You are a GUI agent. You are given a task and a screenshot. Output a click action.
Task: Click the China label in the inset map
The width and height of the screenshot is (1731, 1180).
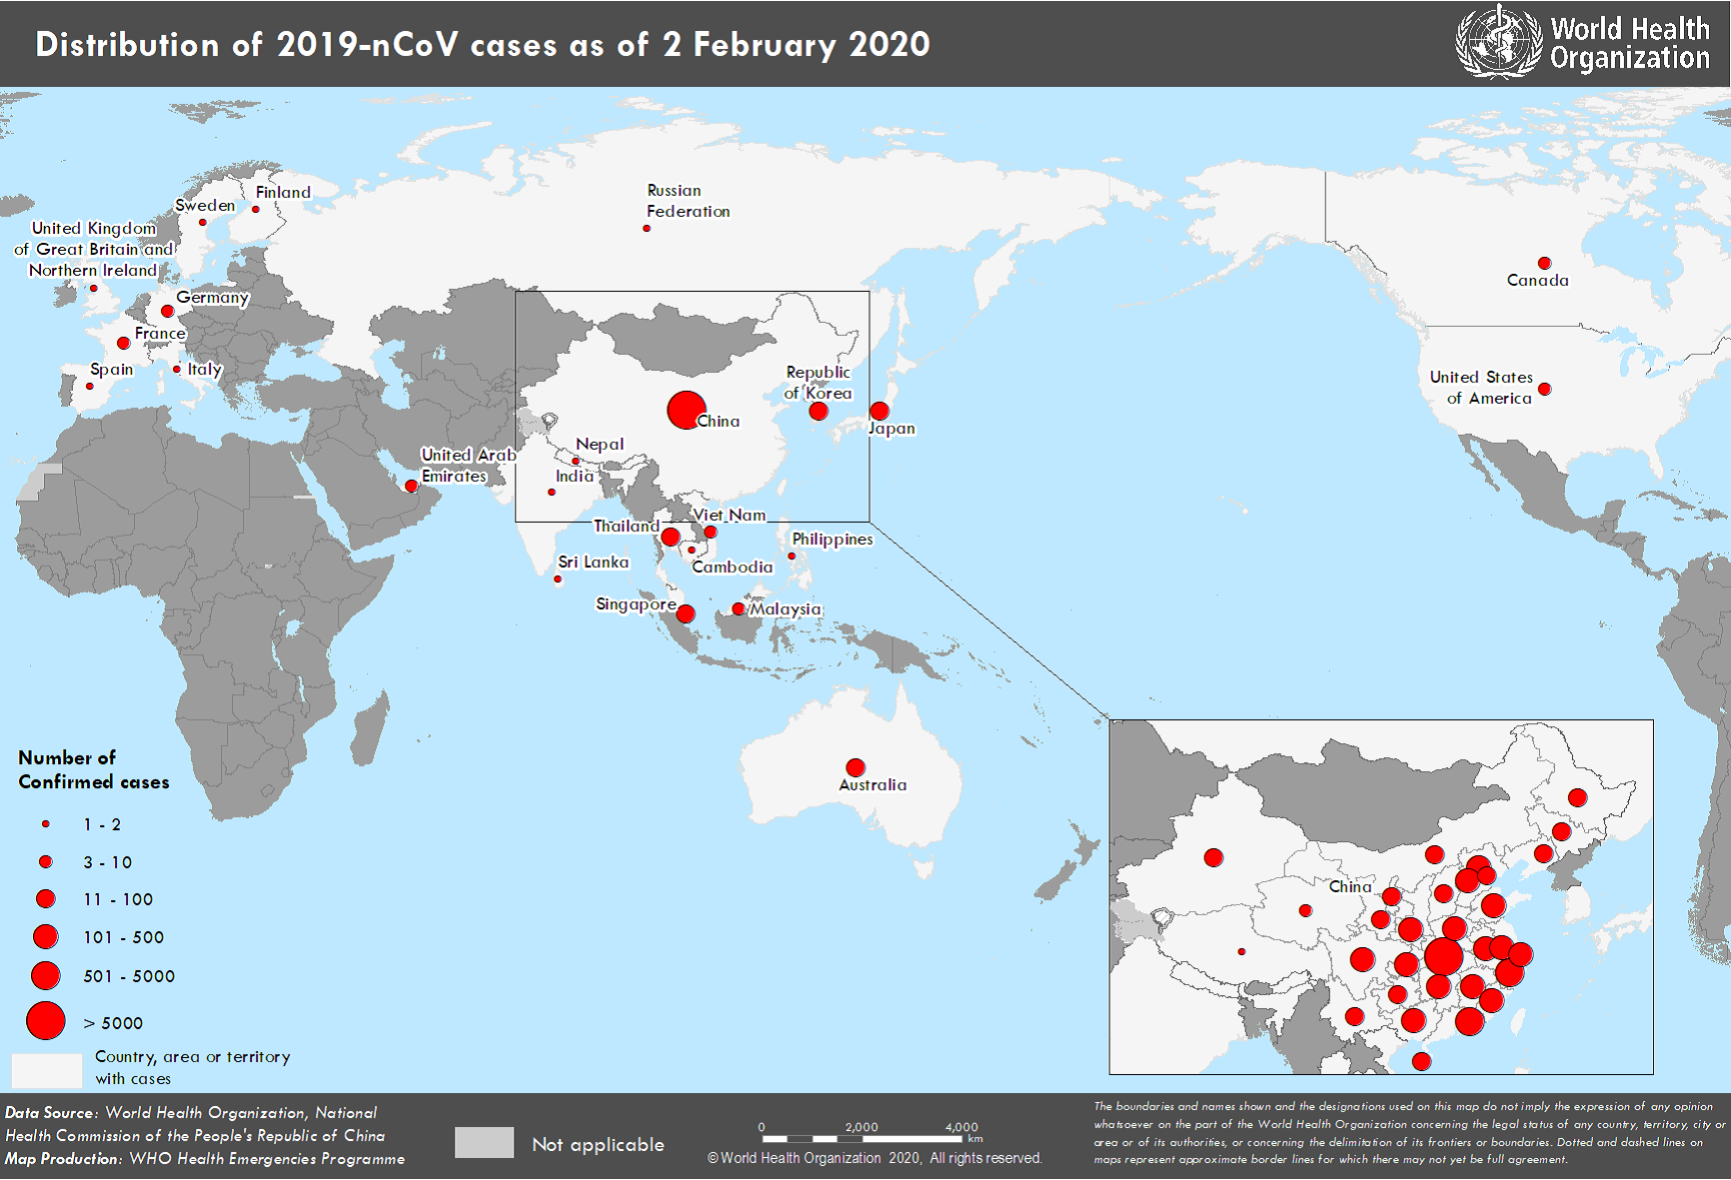(1350, 886)
